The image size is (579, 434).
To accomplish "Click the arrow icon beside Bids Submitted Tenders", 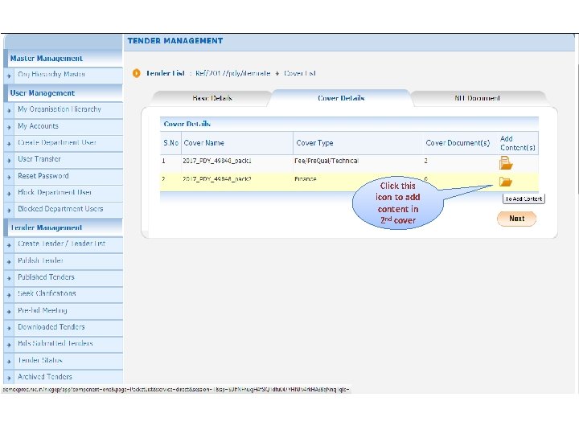I will 9,345.
